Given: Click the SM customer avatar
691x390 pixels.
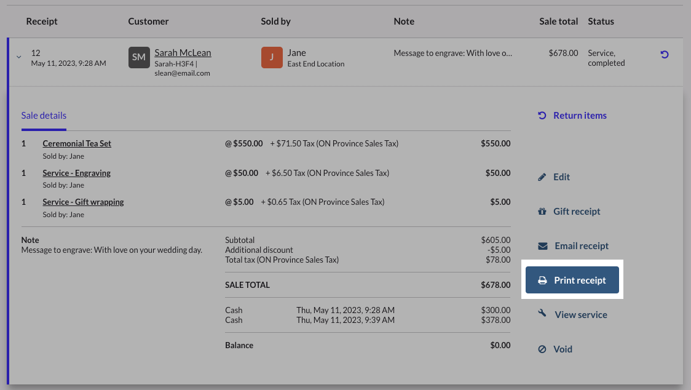Looking at the screenshot, I should coord(139,57).
